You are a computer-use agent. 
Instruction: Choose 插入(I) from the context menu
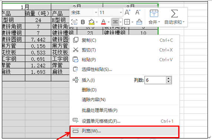[x=88, y=80]
